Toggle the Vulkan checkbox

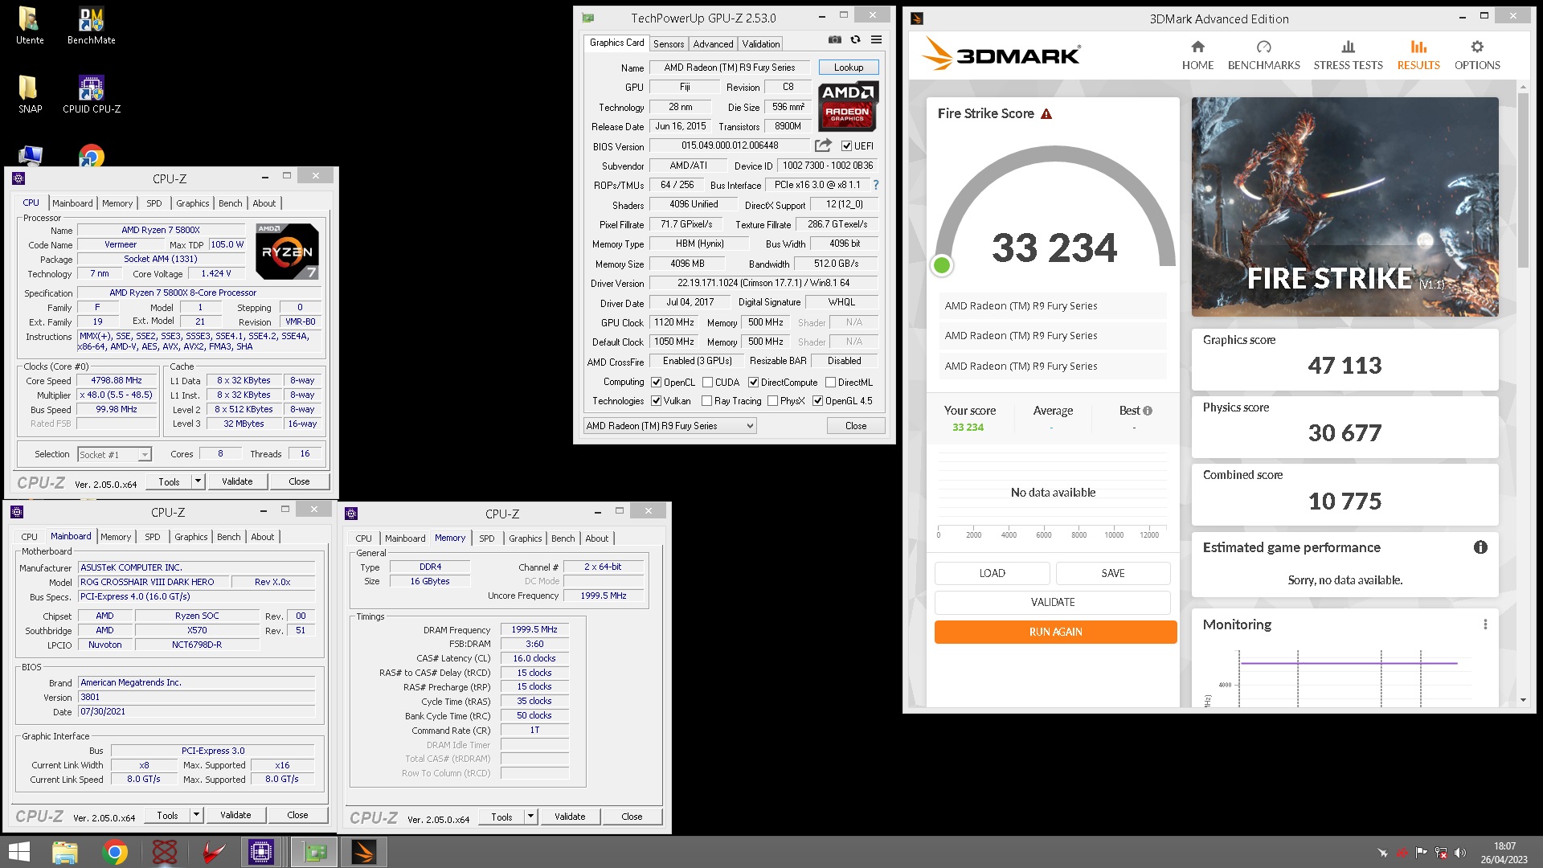pos(657,401)
